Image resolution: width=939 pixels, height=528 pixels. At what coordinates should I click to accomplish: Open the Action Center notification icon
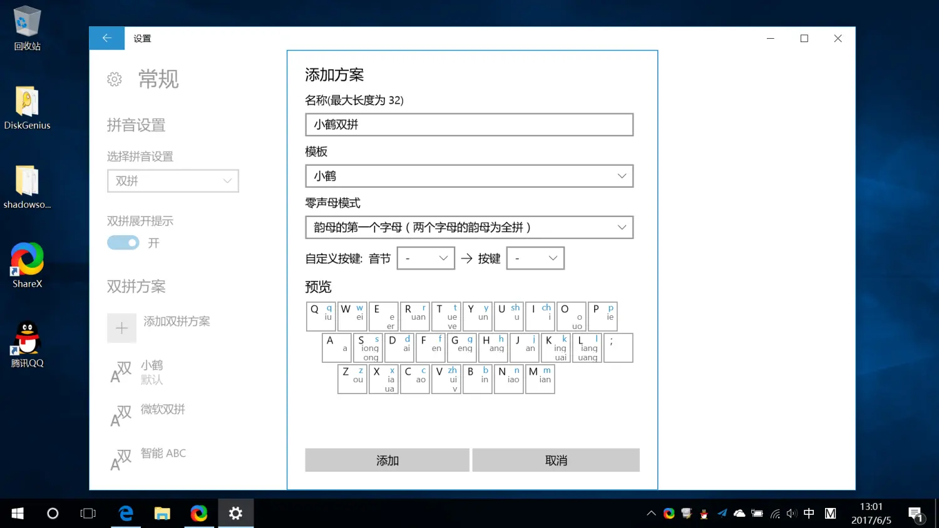click(916, 514)
